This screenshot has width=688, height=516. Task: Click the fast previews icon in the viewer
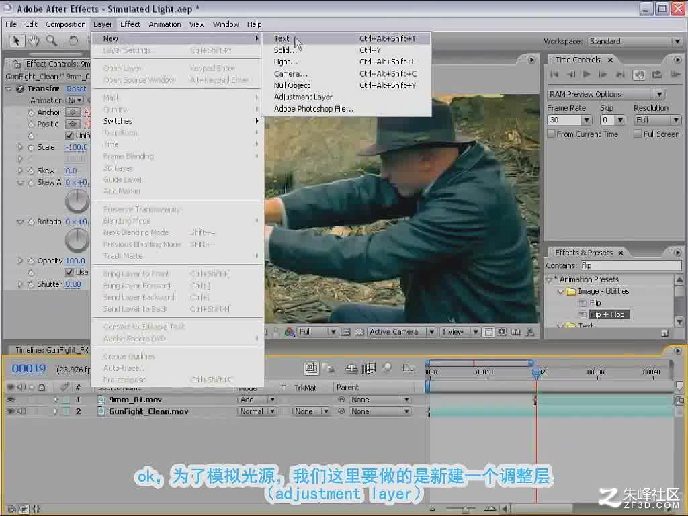pyautogui.click(x=502, y=332)
